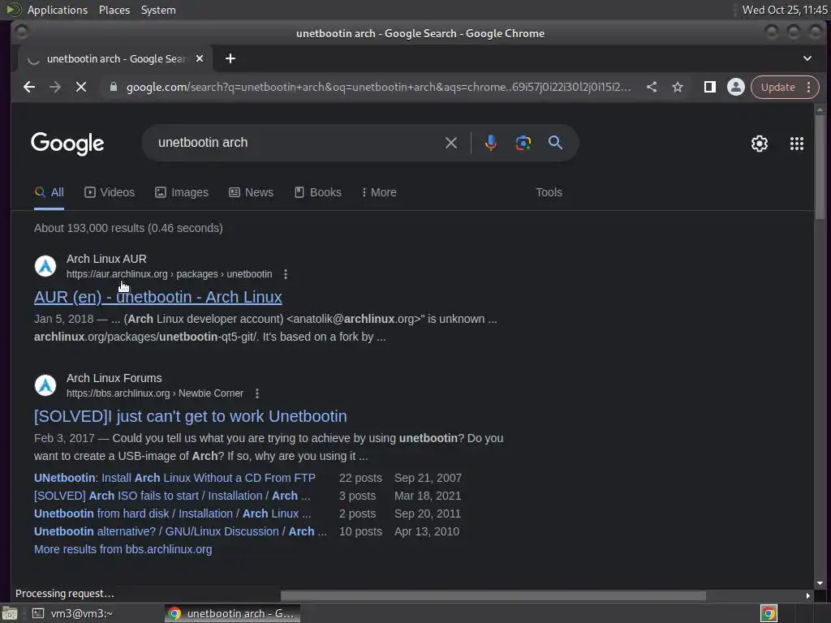Open the System menu
Viewport: 831px width, 623px height.
[158, 10]
